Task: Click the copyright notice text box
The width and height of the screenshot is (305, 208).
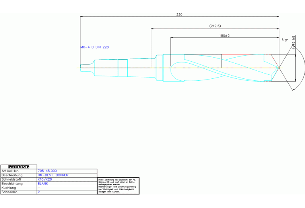Action: [x=118, y=186]
